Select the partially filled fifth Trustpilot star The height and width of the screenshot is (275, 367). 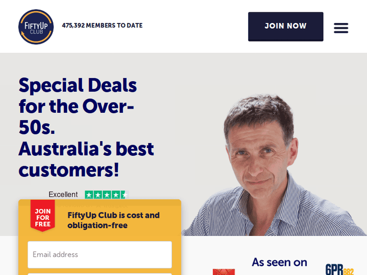125,194
